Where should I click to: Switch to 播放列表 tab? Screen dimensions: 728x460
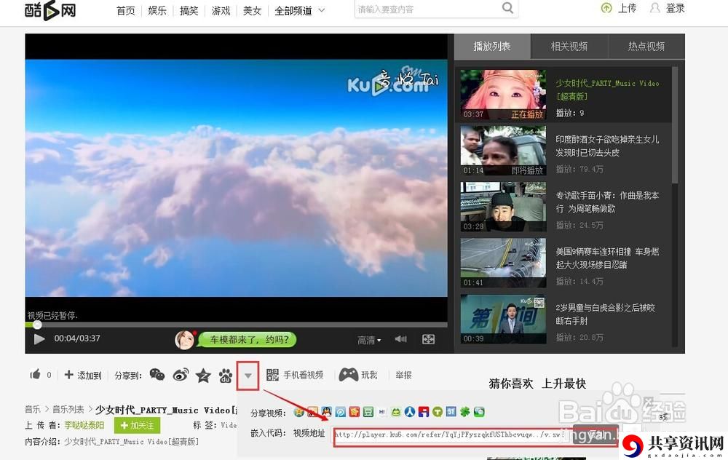coord(492,46)
